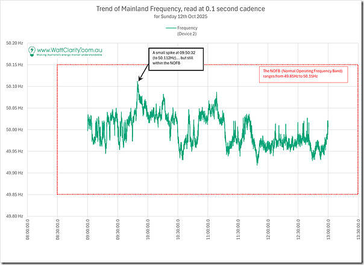
Task: Select the Frequency (Device 2) legend text
Action: coord(187,30)
